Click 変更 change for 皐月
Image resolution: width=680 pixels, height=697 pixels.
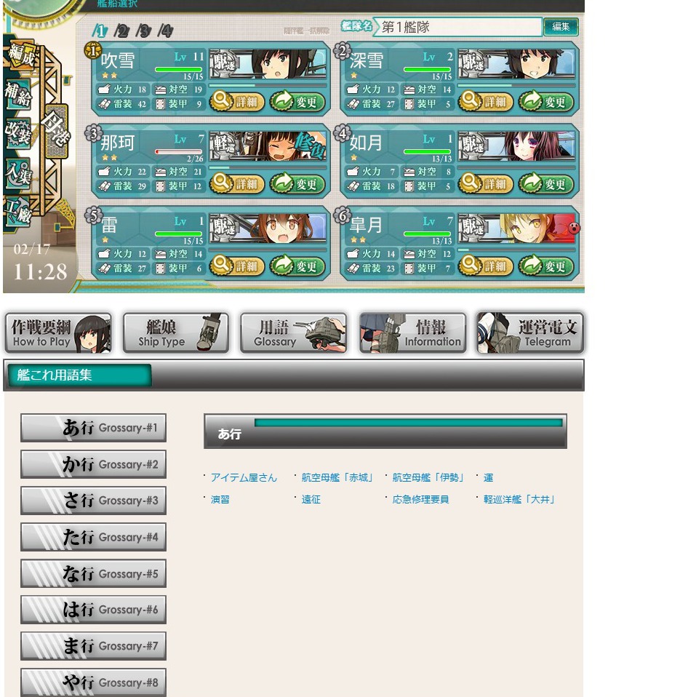click(x=546, y=266)
